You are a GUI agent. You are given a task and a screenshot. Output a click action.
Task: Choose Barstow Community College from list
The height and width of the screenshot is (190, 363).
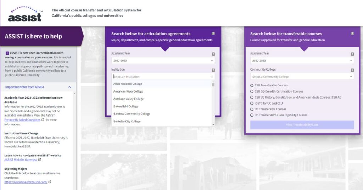coord(162,114)
